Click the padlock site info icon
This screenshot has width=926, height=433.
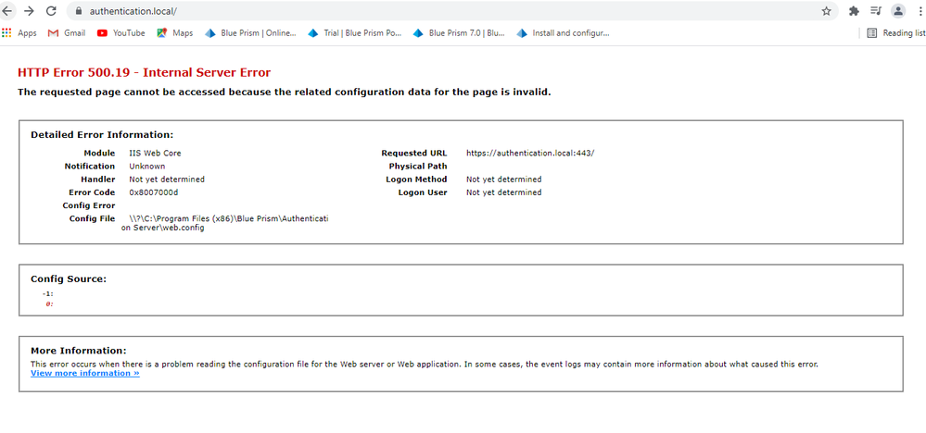tap(77, 11)
